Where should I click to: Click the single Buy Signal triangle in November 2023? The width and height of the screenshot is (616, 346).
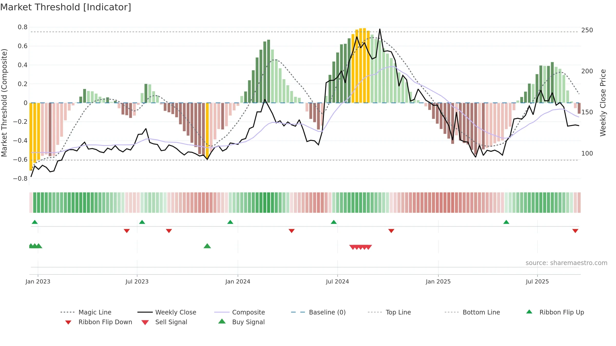[x=207, y=246]
